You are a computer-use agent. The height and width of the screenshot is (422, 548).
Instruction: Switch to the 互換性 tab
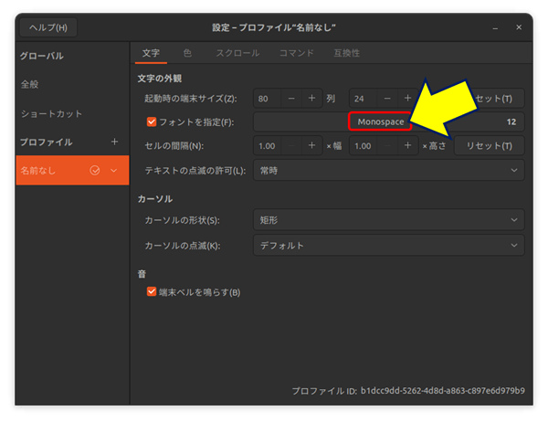(x=346, y=53)
